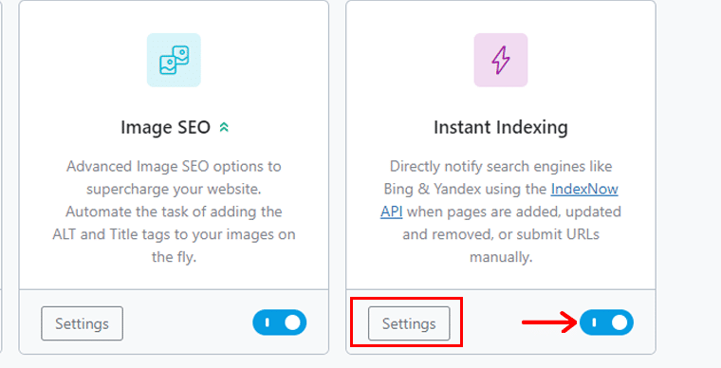Open Settings for the Image SEO module

pyautogui.click(x=82, y=323)
